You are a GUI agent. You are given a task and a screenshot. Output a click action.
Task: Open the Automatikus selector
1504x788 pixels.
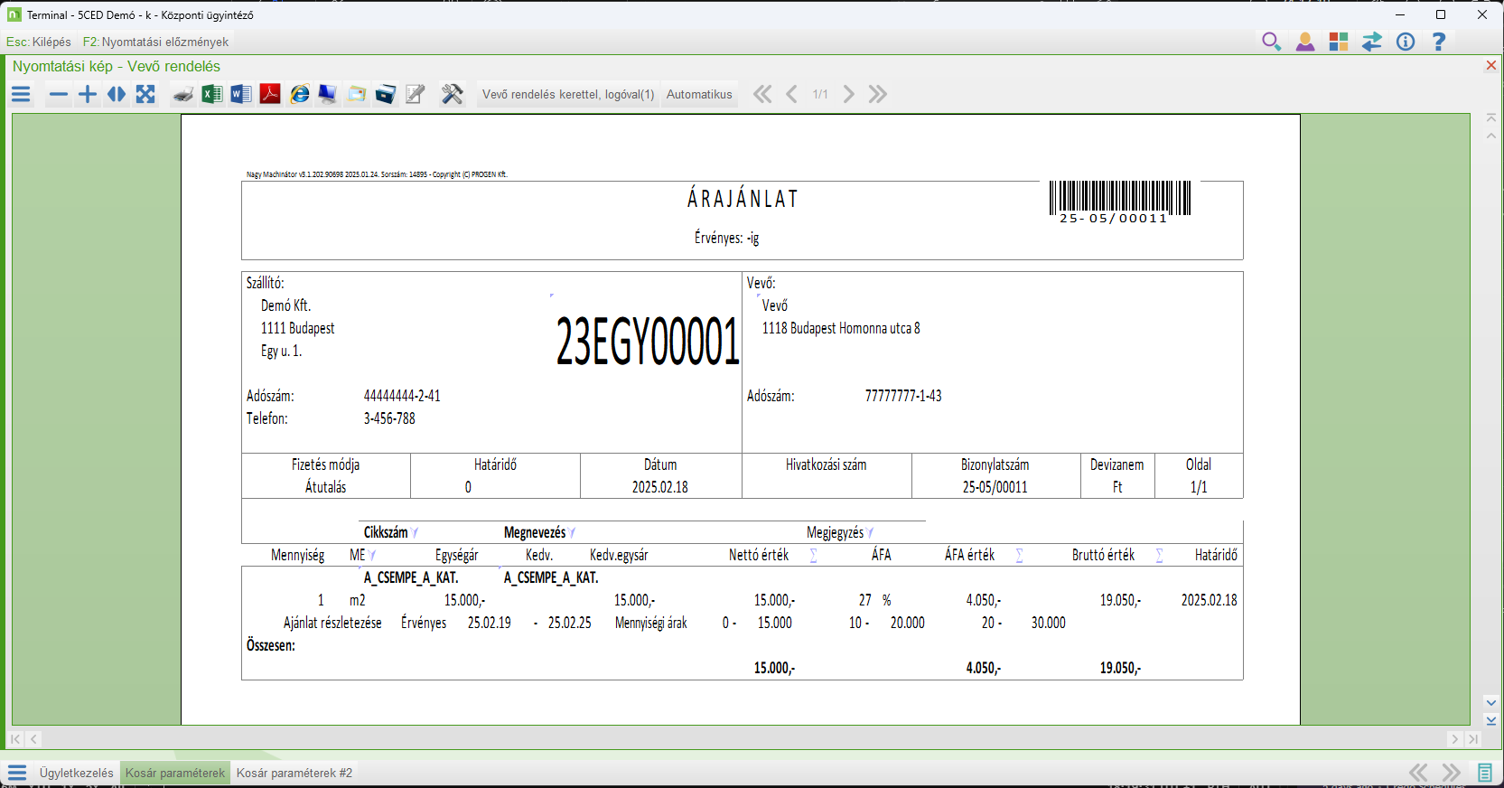tap(699, 95)
